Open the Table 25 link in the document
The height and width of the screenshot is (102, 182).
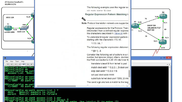[x=118, y=33]
